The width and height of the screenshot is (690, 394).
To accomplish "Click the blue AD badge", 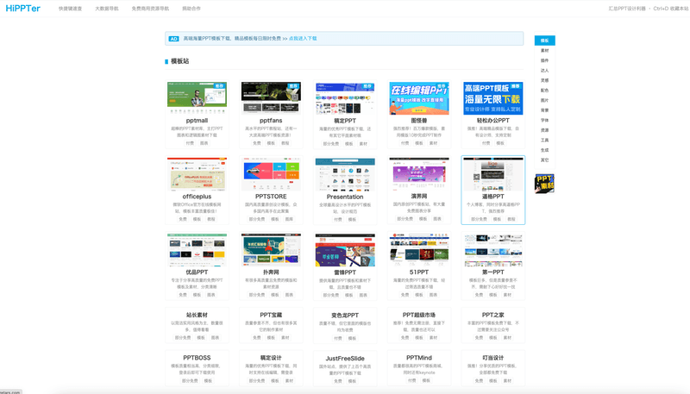I will (x=174, y=39).
